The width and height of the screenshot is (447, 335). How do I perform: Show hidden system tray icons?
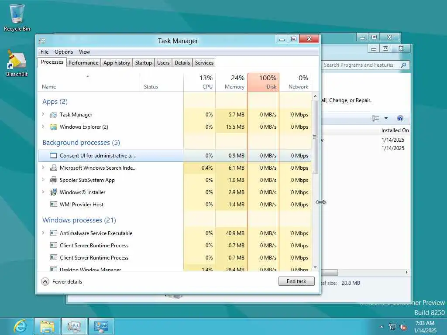pyautogui.click(x=382, y=327)
